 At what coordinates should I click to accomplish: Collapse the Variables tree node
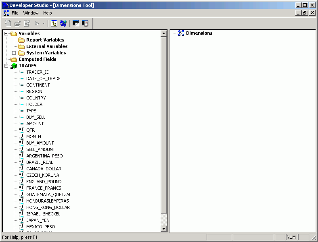(x=6, y=33)
